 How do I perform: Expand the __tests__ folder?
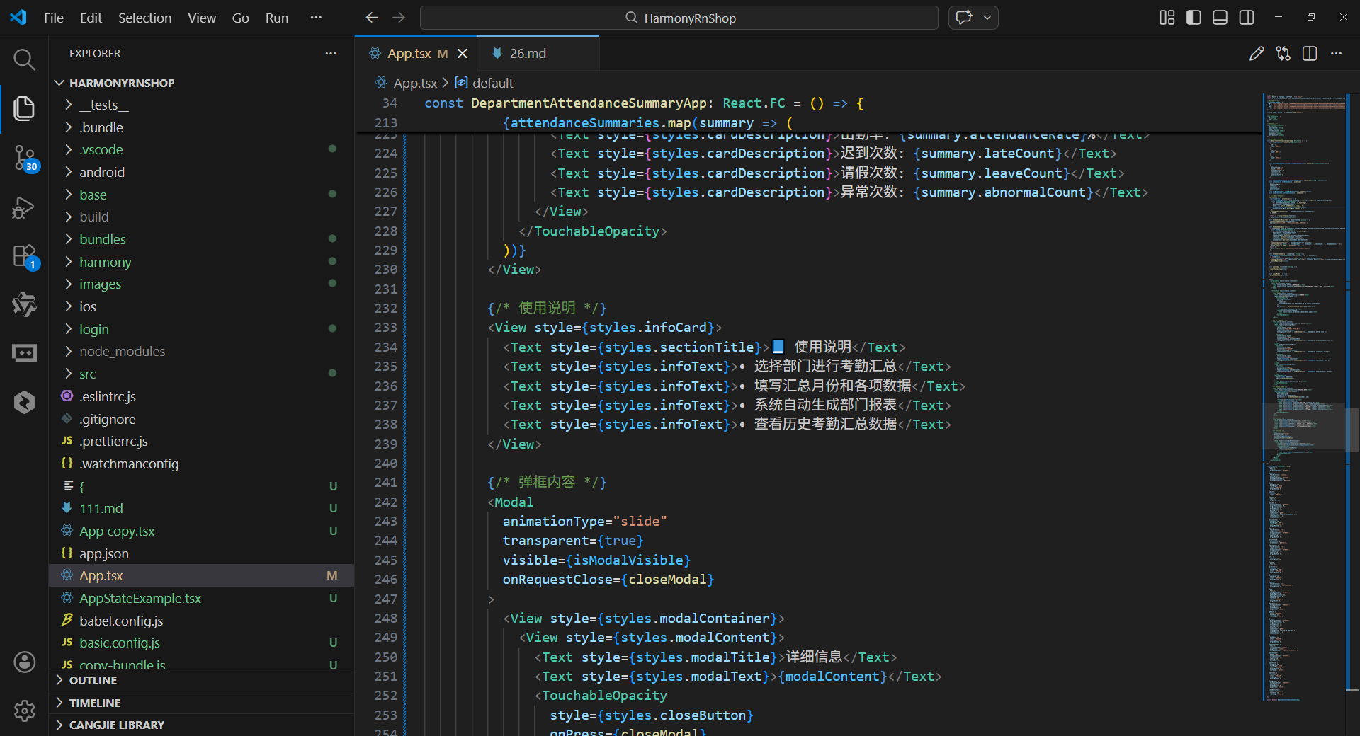[202, 105]
